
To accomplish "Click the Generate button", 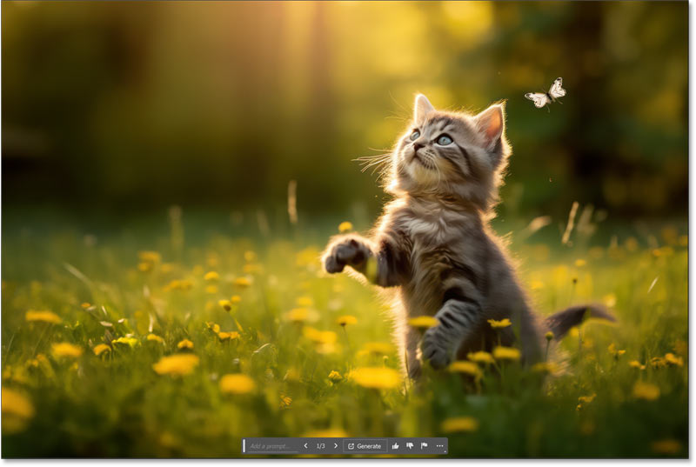I will [x=365, y=446].
